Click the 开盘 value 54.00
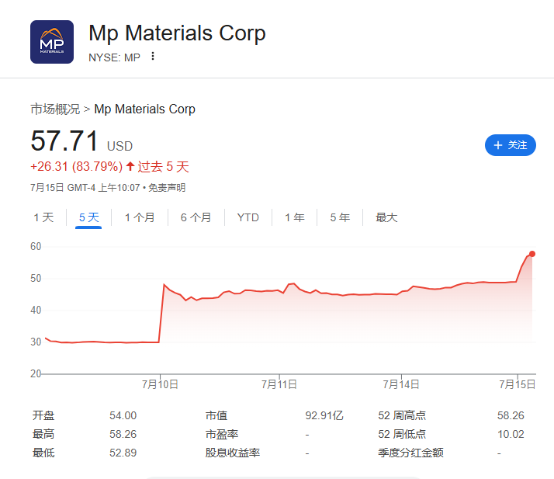 123,415
